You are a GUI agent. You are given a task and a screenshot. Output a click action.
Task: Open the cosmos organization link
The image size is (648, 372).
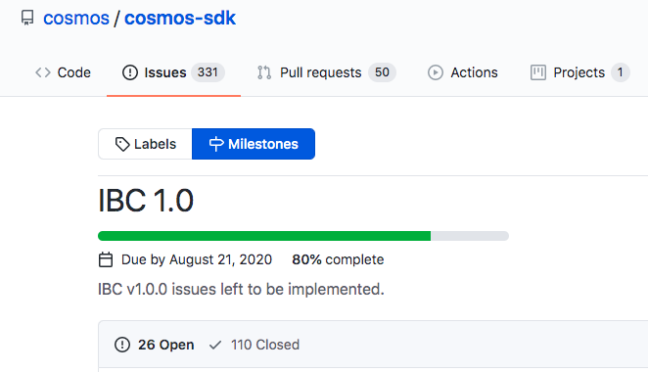click(x=76, y=19)
